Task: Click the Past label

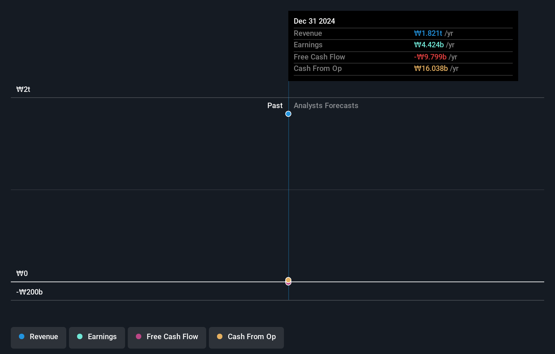Action: point(275,106)
